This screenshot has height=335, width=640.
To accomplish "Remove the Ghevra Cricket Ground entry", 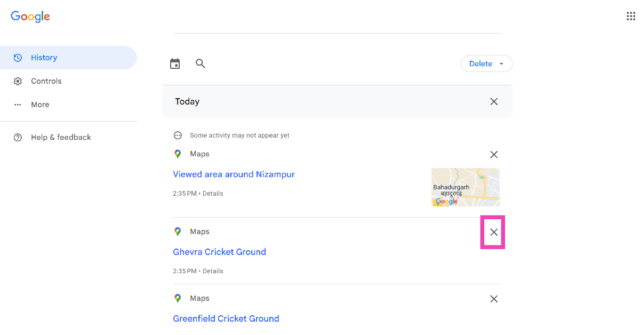I will click(494, 232).
